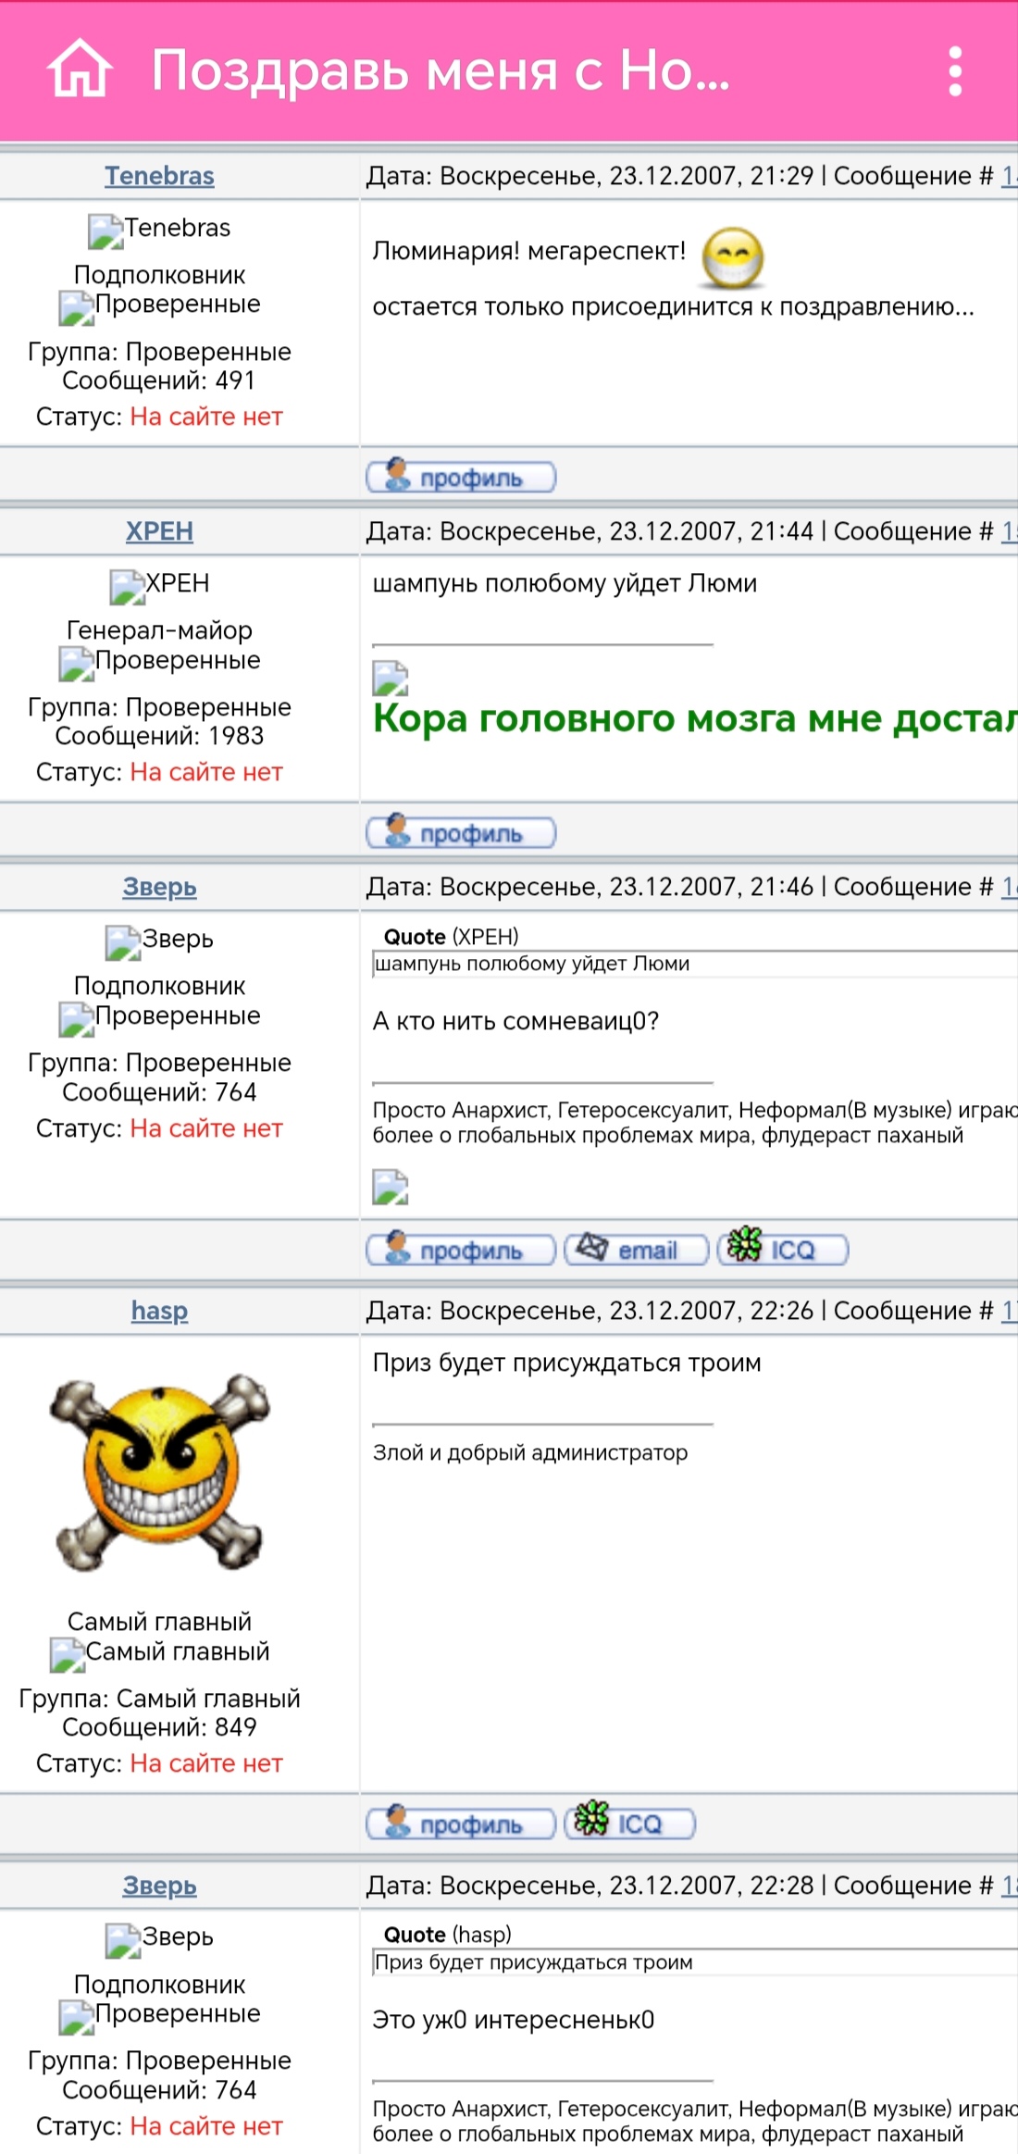Tap hasp's skull smiley avatar
Image resolution: width=1018 pixels, height=2154 pixels.
[x=159, y=1473]
